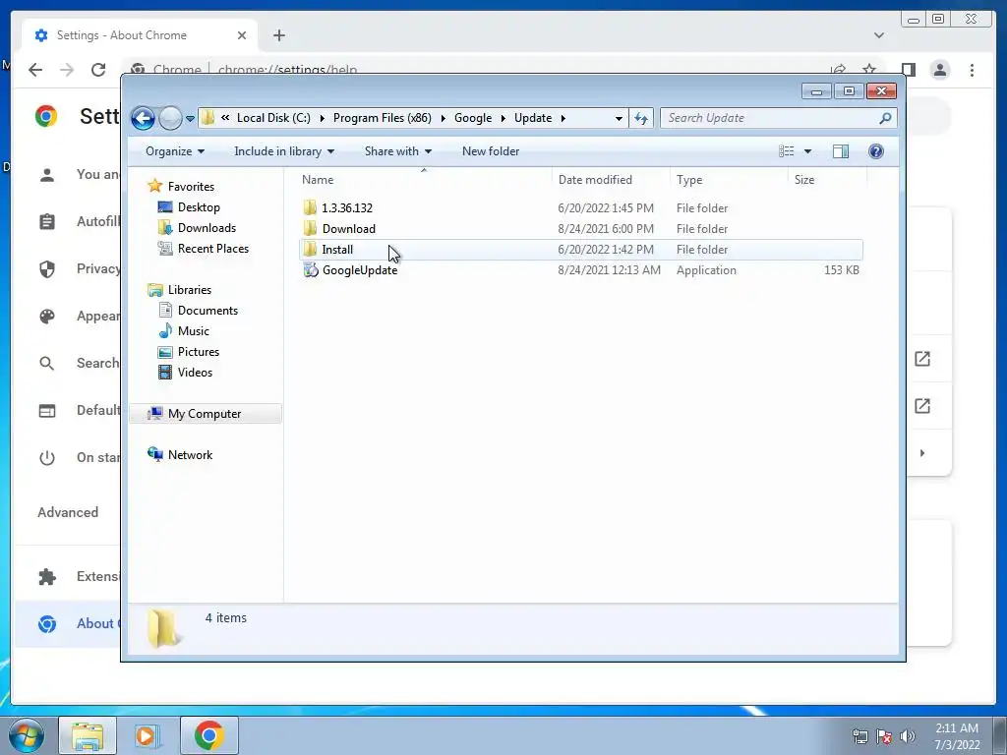Screen dimensions: 1007x755
Task: Close the About Chrome tab
Action: pos(242,35)
